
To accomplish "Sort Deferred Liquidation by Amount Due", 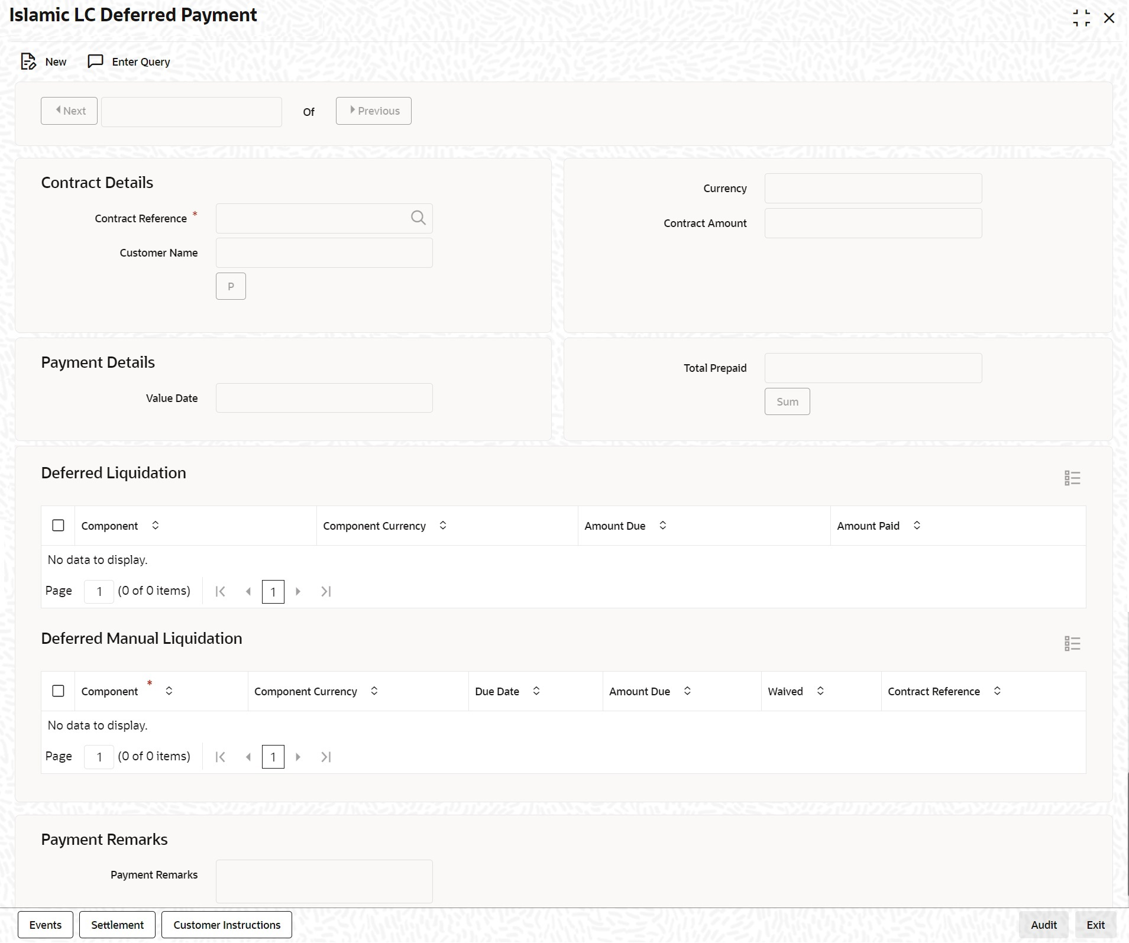I will click(663, 525).
